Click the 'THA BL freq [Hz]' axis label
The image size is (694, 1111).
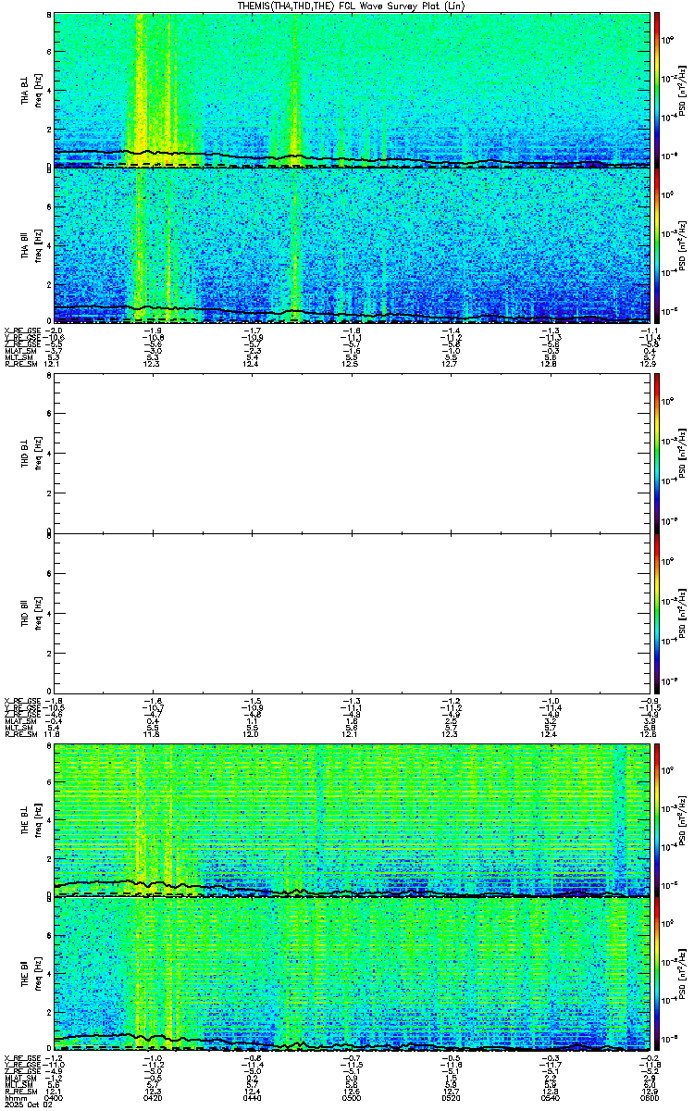pyautogui.click(x=31, y=90)
